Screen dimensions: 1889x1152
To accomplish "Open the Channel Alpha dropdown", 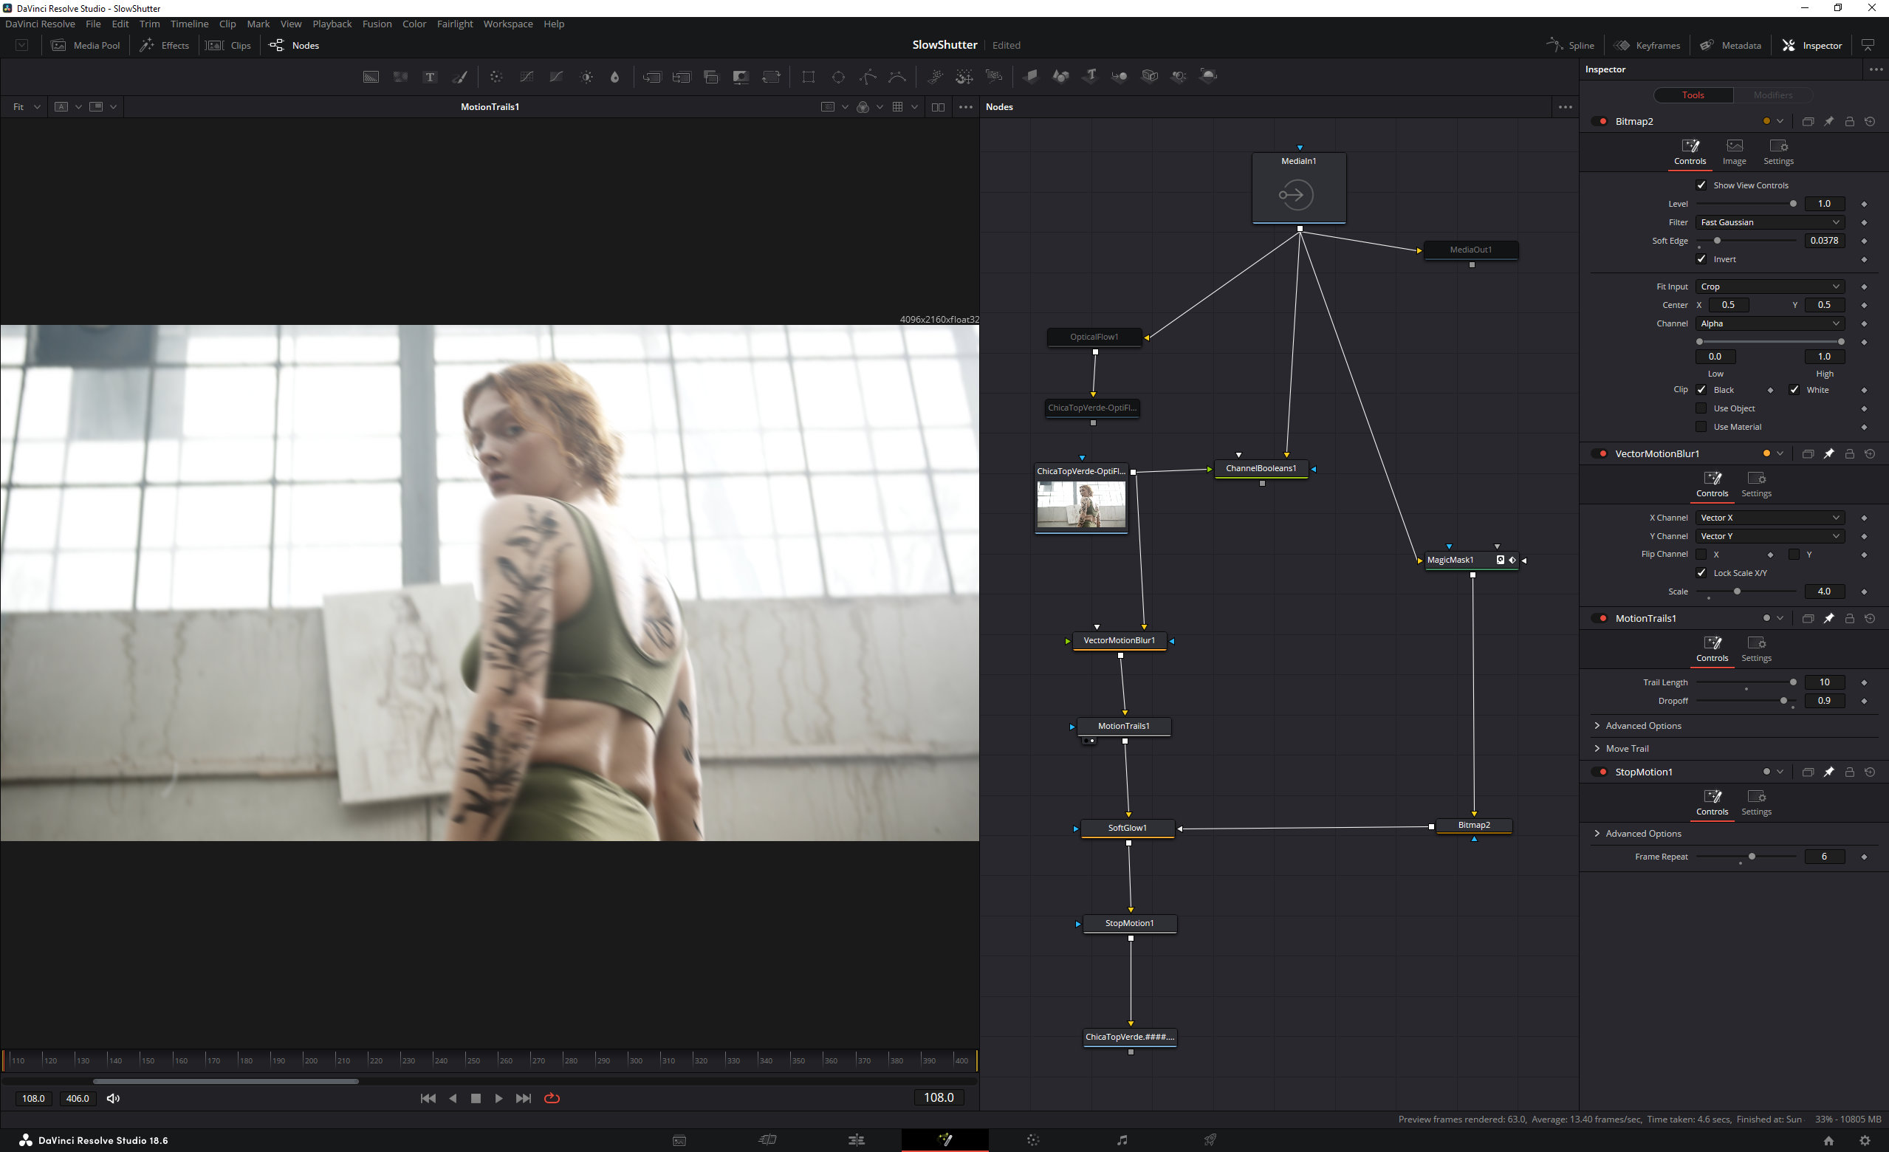I will (x=1769, y=323).
